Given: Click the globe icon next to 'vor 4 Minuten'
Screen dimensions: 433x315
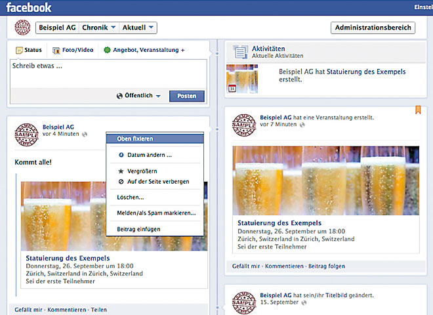Looking at the screenshot, I should tap(85, 135).
